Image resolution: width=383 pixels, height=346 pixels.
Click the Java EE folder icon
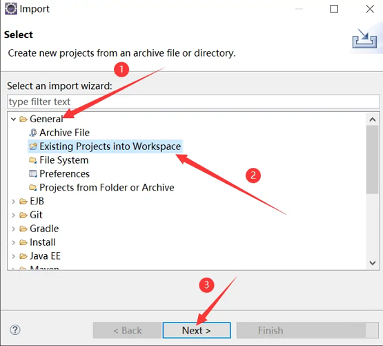23,256
